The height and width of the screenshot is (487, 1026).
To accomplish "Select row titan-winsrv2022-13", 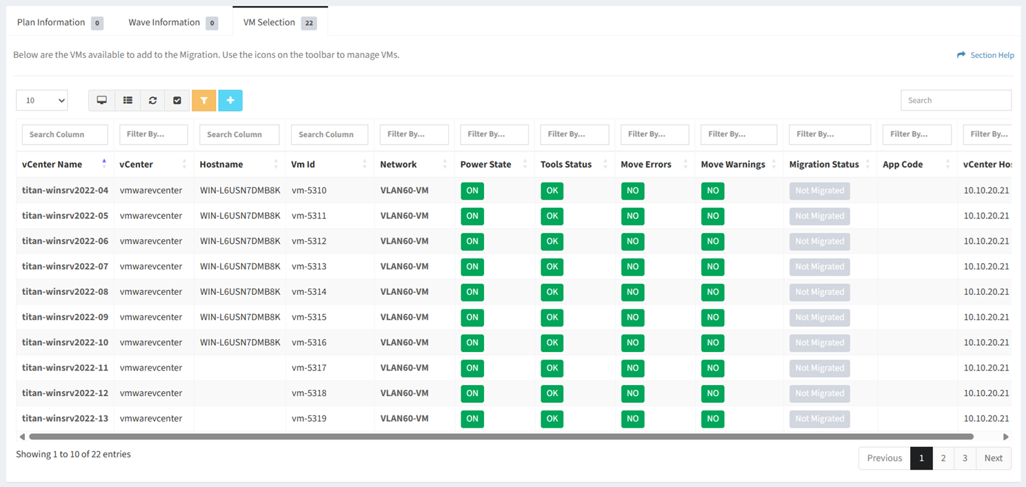I will click(514, 418).
